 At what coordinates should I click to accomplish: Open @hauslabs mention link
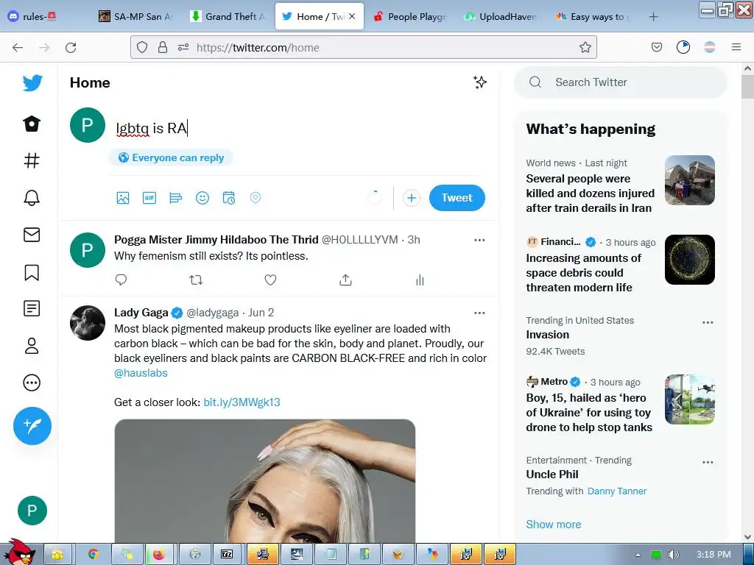(x=141, y=373)
